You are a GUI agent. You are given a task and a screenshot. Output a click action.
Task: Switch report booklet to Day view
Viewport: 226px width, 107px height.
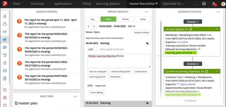click(x=92, y=19)
